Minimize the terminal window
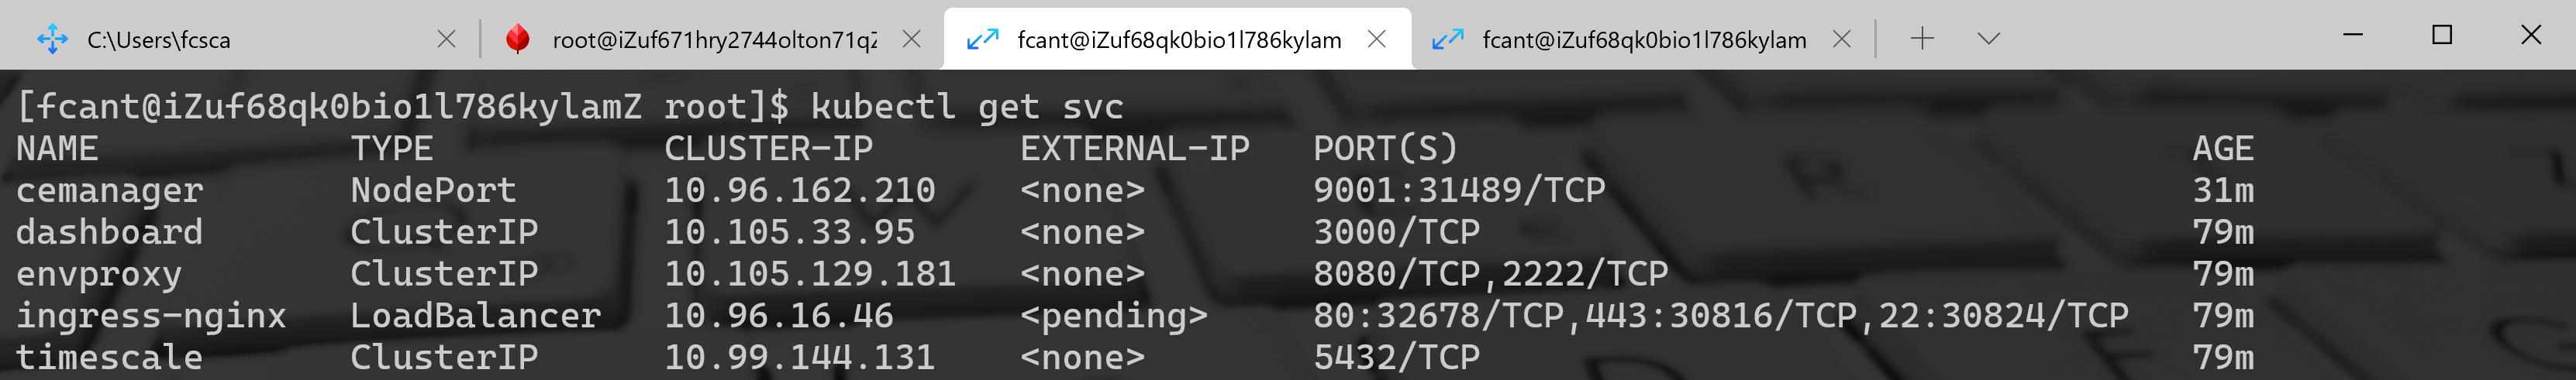 click(2353, 35)
